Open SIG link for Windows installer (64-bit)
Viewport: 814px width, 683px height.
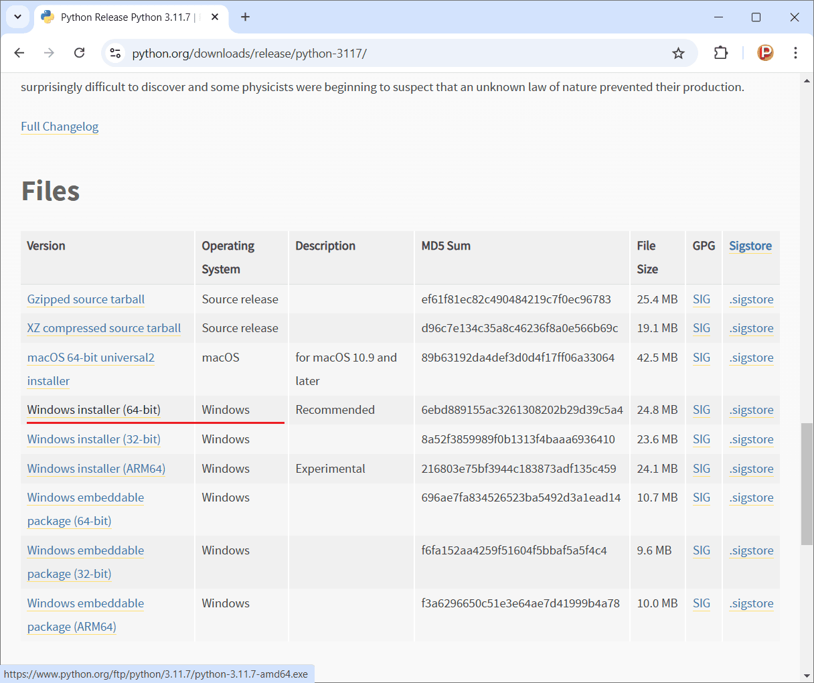point(702,410)
